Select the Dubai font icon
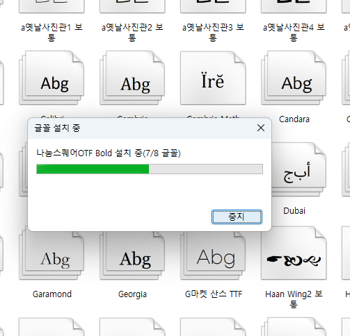Screen dimensions: 350x336 (x=299, y=169)
